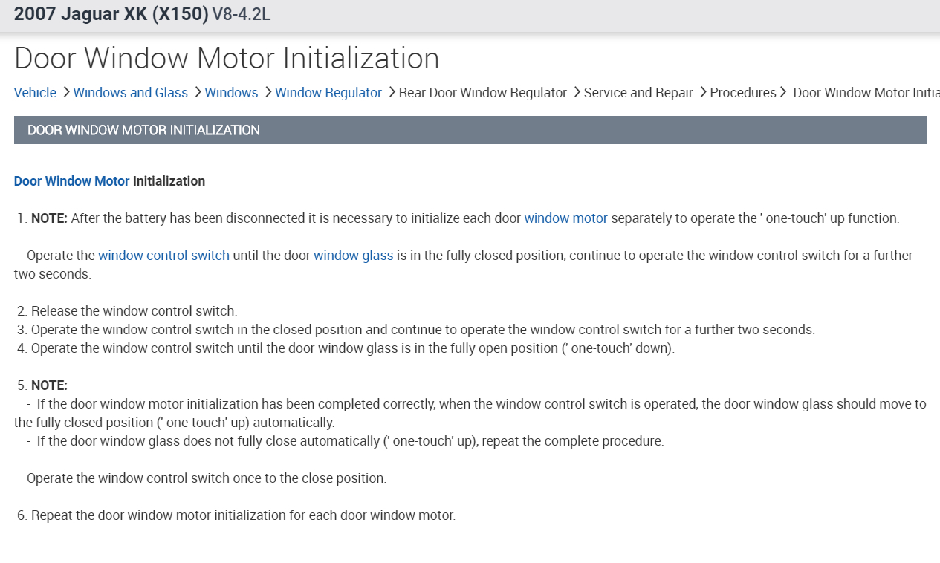Click the Procedures breadcrumb item
The height and width of the screenshot is (563, 940).
742,93
